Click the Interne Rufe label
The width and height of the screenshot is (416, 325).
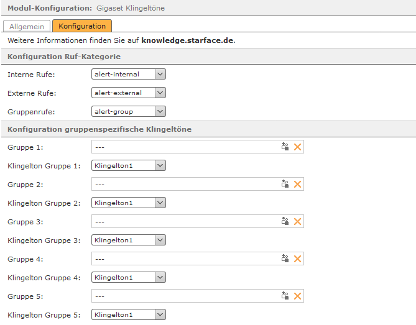(x=31, y=75)
